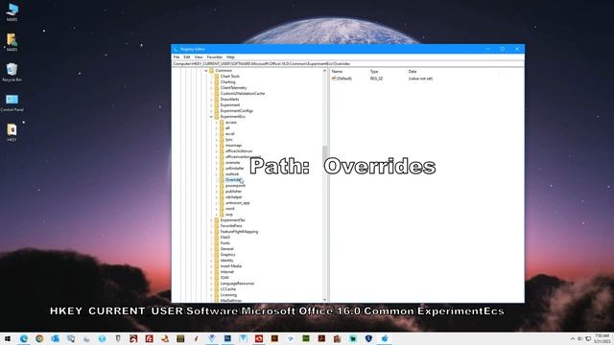The width and height of the screenshot is (614, 345).
Task: Expand the Charting key
Action: [x=211, y=82]
